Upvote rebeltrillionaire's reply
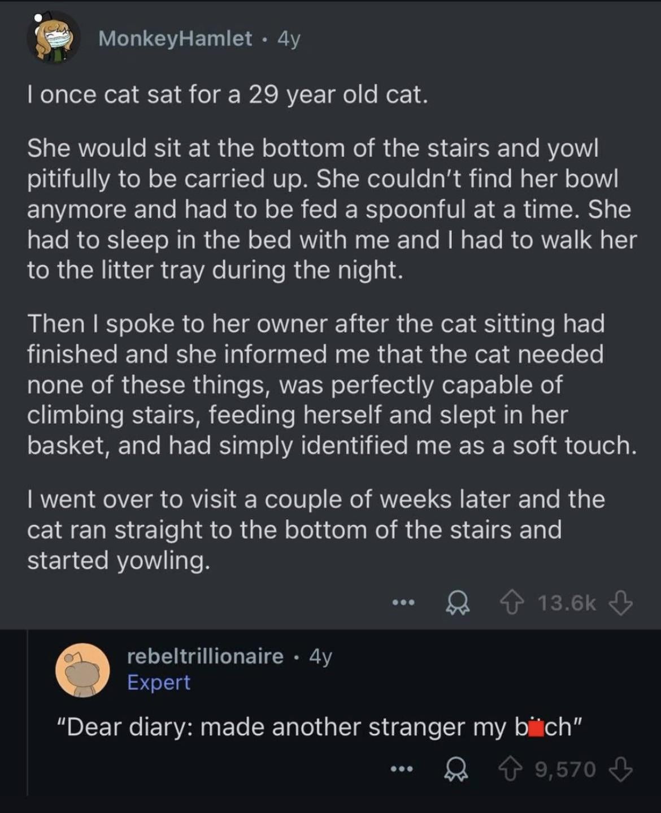 coord(512,769)
